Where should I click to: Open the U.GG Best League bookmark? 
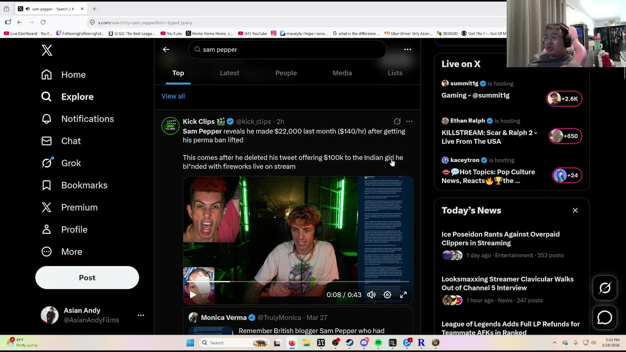(132, 33)
